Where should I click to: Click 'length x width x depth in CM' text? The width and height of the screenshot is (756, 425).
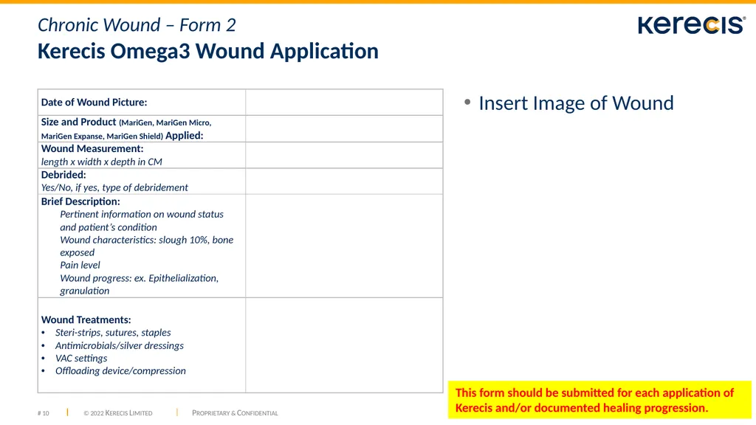click(x=102, y=162)
